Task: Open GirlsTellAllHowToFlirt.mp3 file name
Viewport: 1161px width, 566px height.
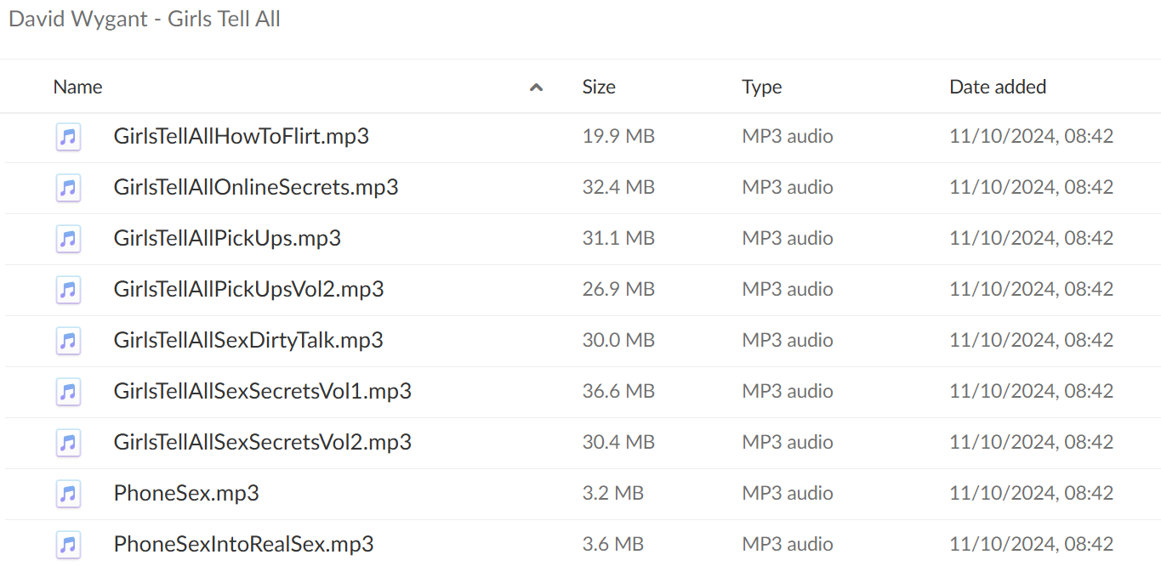Action: pos(242,136)
